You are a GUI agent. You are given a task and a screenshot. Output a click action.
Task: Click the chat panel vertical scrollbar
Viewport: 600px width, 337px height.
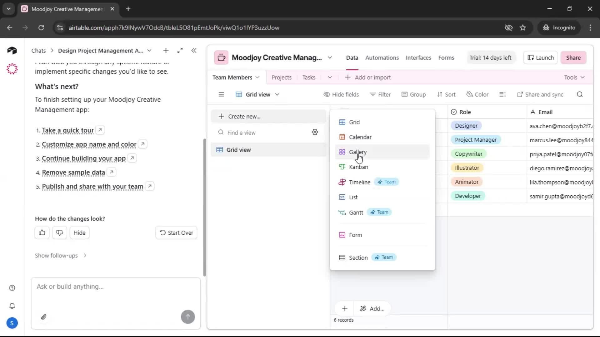(205, 207)
